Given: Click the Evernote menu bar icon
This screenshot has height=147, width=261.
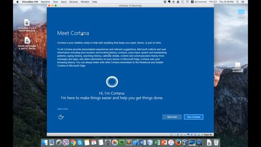Looking at the screenshot, I should pyautogui.click(x=169, y=2).
